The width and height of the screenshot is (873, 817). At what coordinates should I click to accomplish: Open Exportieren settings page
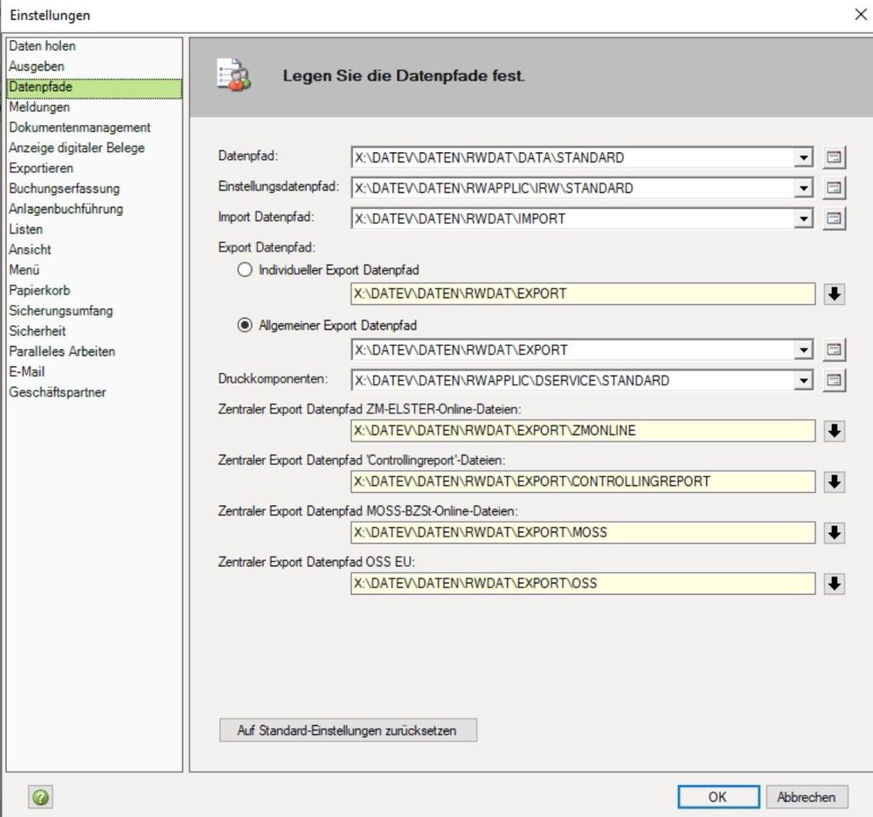tap(94, 169)
